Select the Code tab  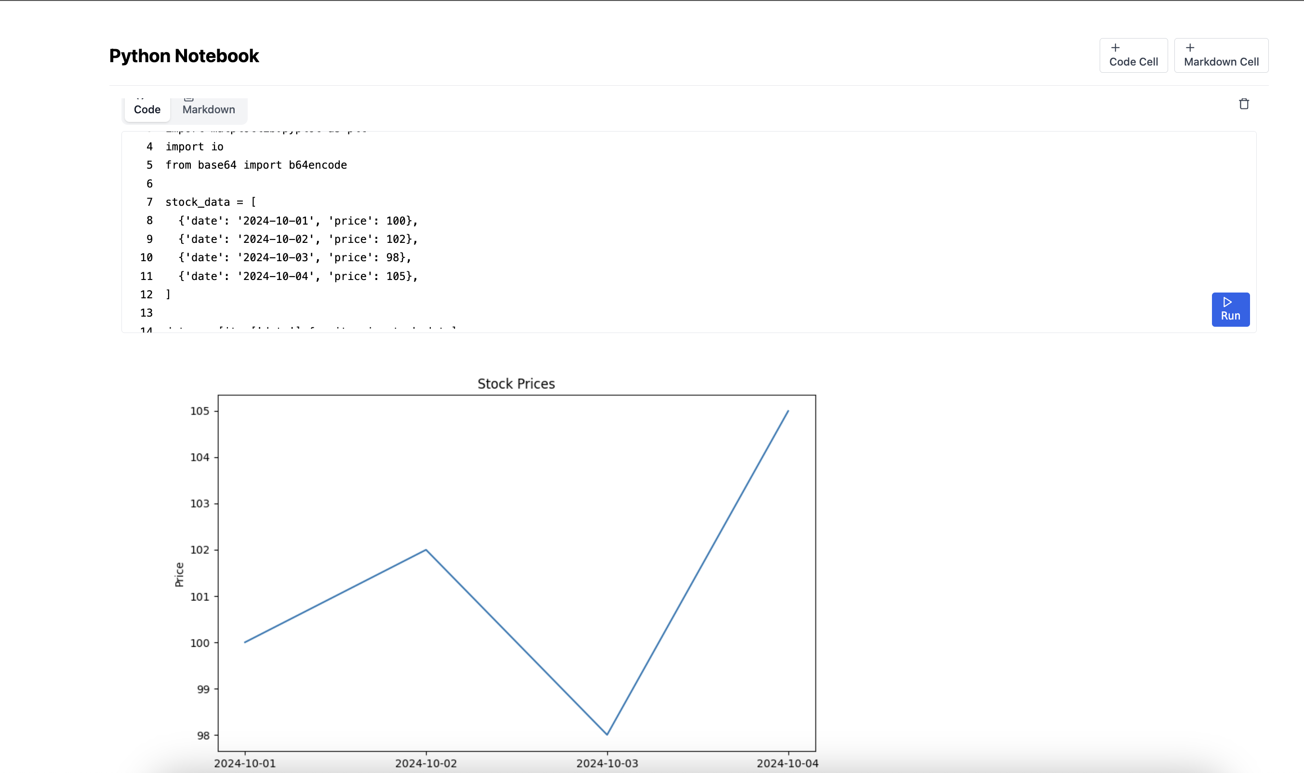click(147, 109)
